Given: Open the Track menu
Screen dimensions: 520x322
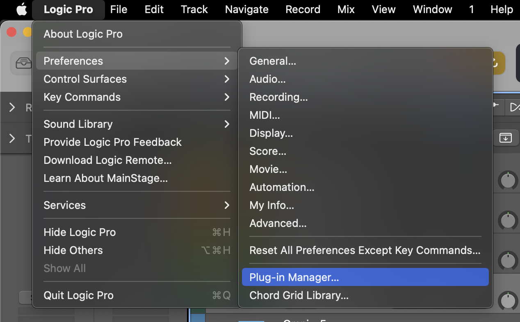Looking at the screenshot, I should coord(194,9).
